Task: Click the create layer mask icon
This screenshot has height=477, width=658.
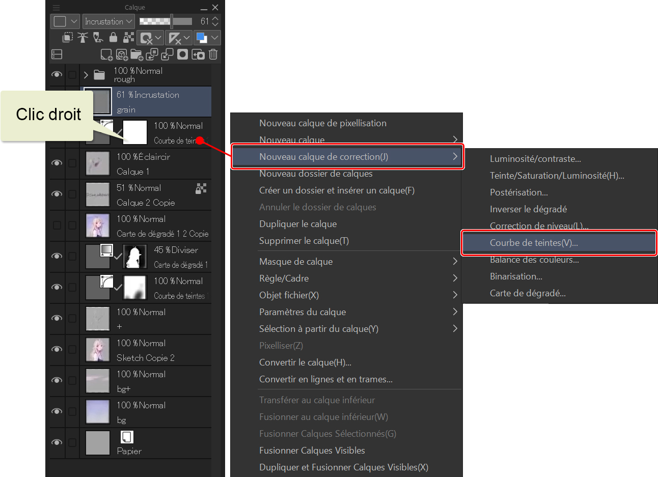Action: point(182,54)
